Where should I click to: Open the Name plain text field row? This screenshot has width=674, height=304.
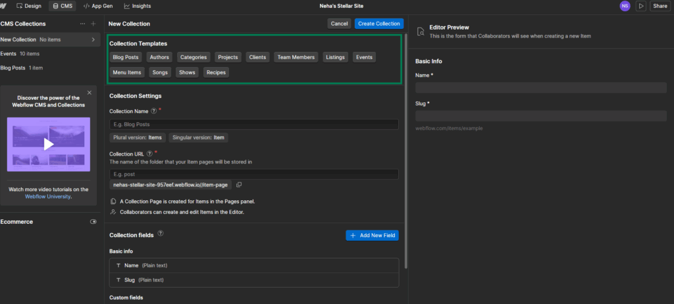(254, 265)
